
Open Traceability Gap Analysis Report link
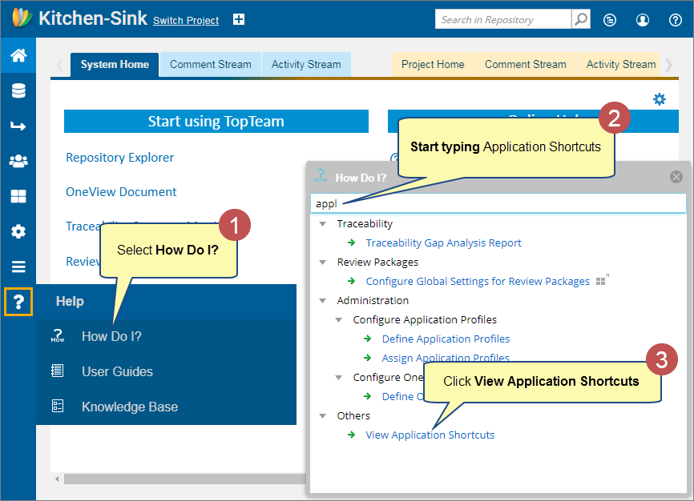[x=443, y=242]
